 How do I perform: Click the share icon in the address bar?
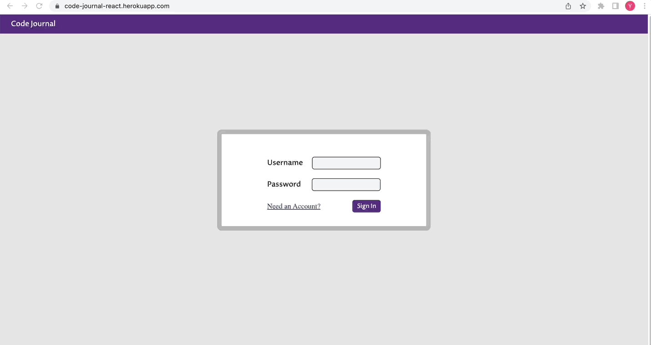(568, 6)
